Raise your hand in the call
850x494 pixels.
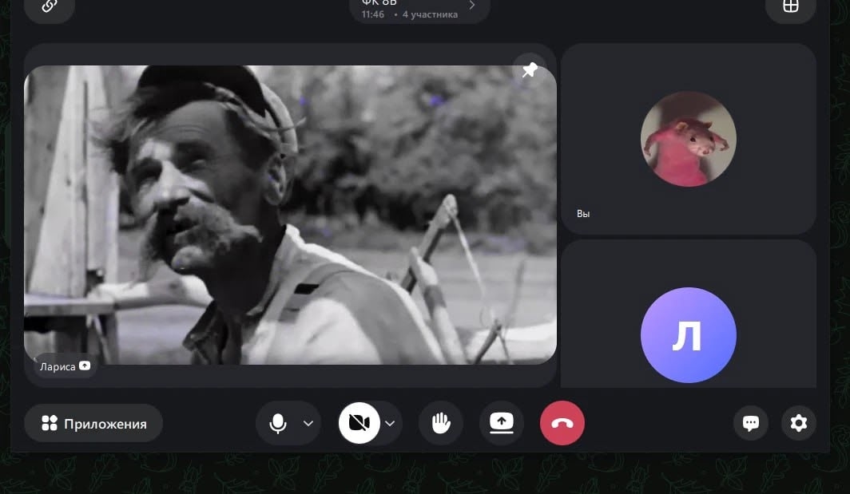pyautogui.click(x=441, y=423)
